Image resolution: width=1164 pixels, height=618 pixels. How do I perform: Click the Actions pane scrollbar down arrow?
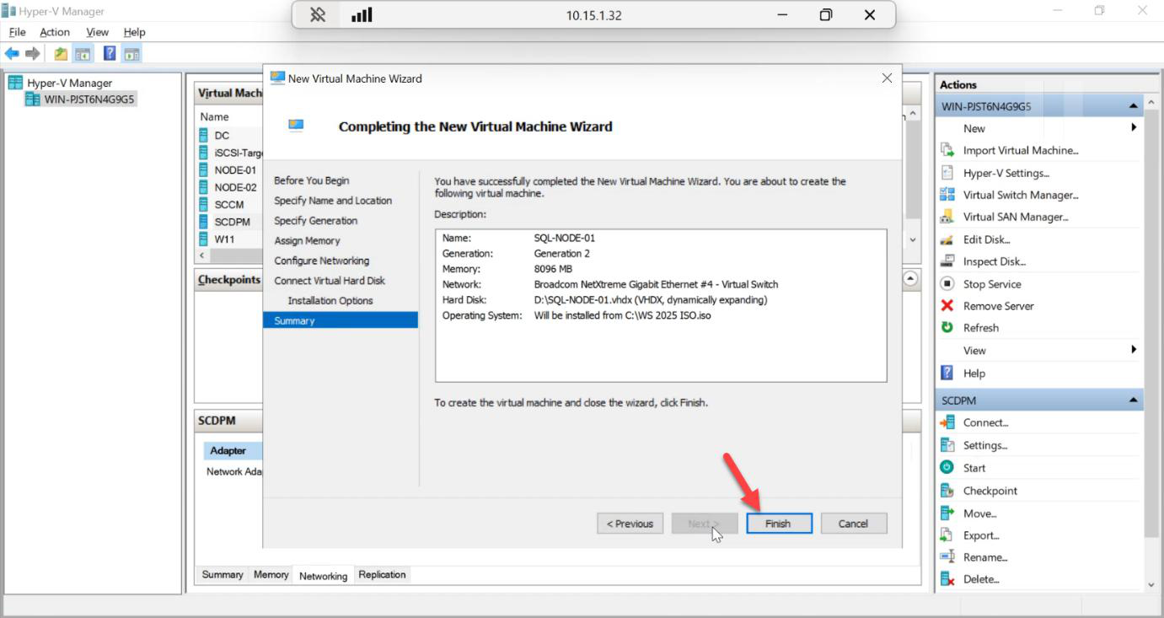(1151, 584)
